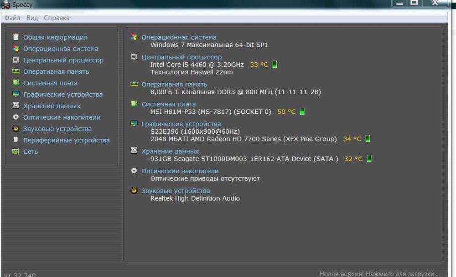
Task: Click the CPU temperature value 33 °C
Action: point(259,65)
